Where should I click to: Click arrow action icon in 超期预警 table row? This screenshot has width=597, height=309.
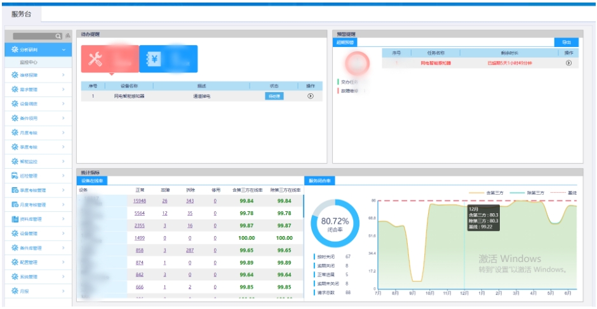tap(568, 63)
